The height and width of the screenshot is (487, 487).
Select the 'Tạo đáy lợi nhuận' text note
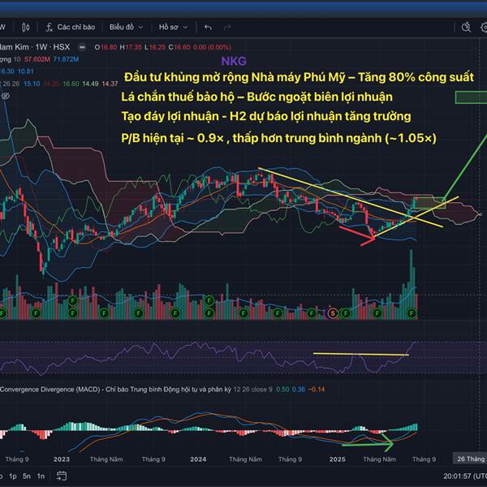(266, 116)
